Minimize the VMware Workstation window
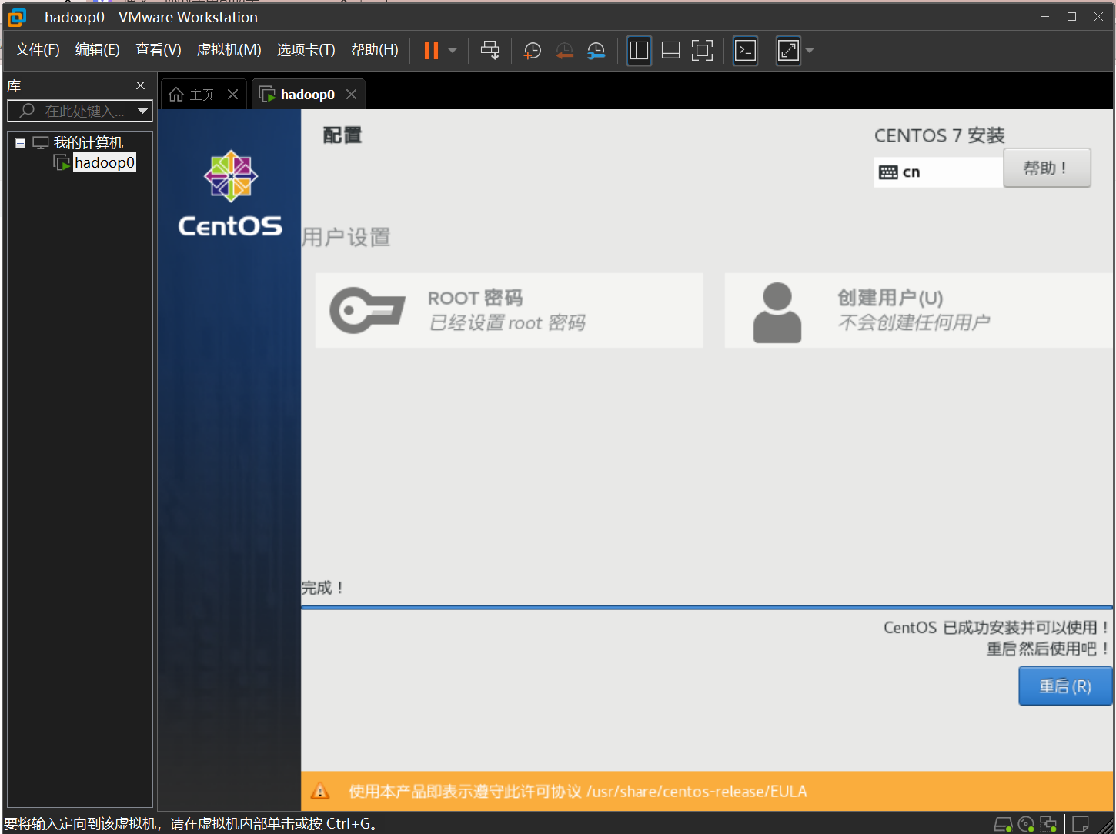 (x=1045, y=16)
